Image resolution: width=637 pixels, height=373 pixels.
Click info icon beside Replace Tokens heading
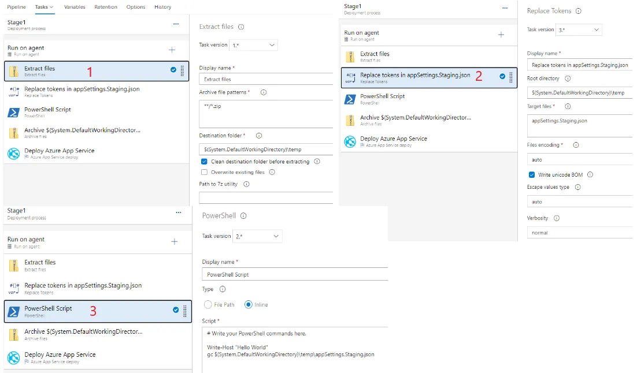click(x=579, y=11)
